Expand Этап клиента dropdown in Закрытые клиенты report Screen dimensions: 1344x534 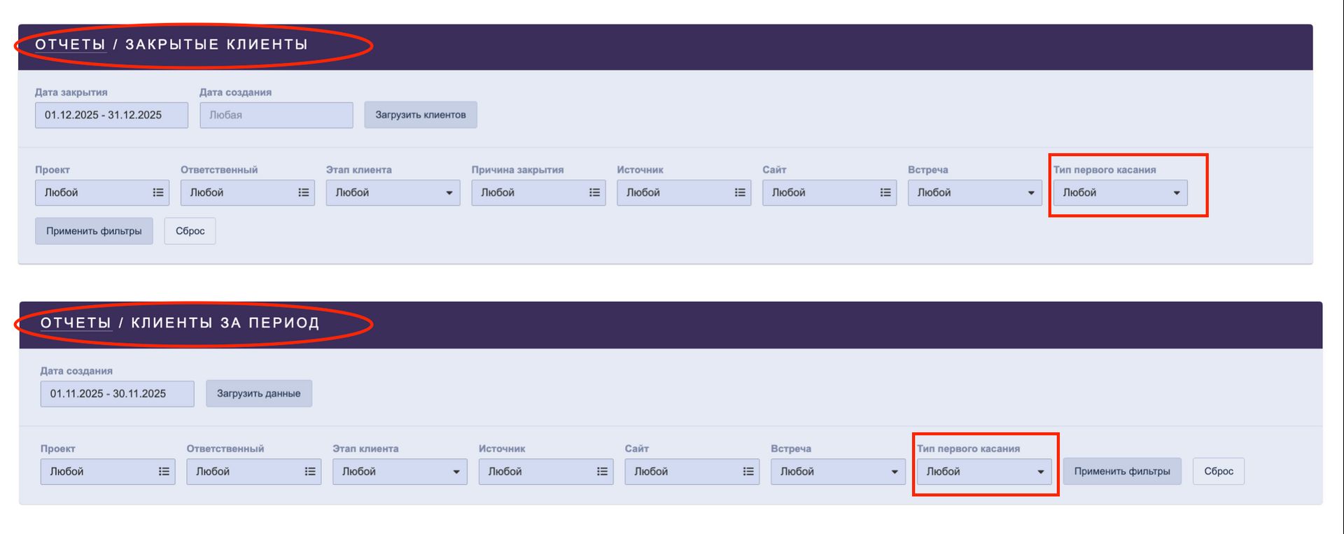pyautogui.click(x=393, y=192)
